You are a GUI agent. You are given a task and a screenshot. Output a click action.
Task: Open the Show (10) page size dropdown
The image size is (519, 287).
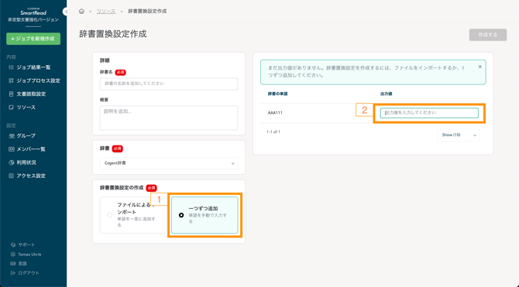(x=459, y=135)
